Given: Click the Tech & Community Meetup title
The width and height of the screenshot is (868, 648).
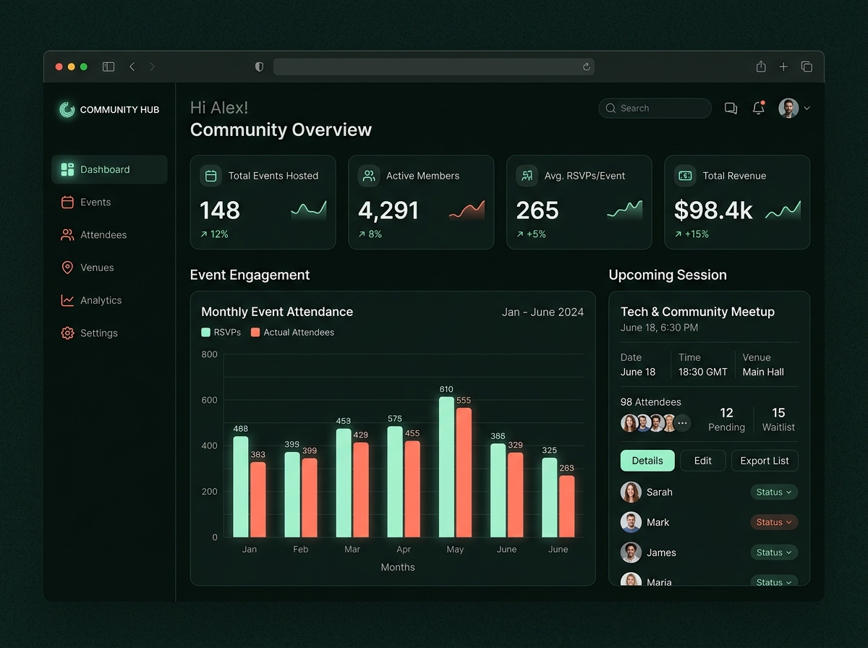Looking at the screenshot, I should tap(697, 312).
